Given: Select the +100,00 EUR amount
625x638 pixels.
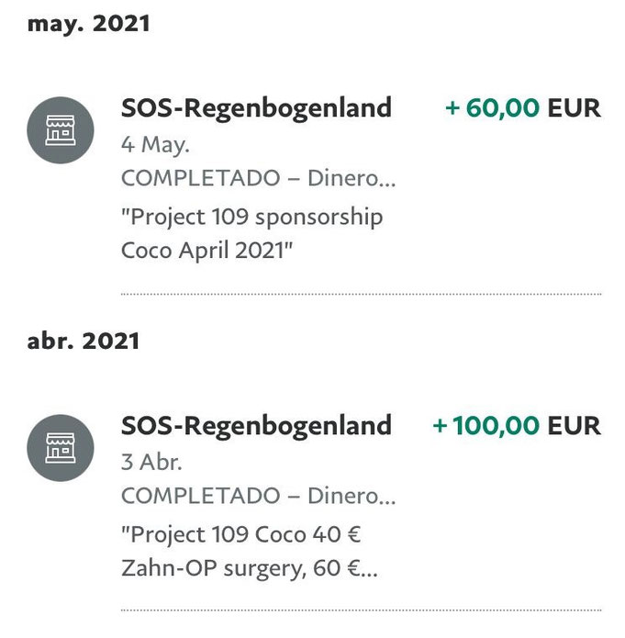Looking at the screenshot, I should (x=517, y=426).
